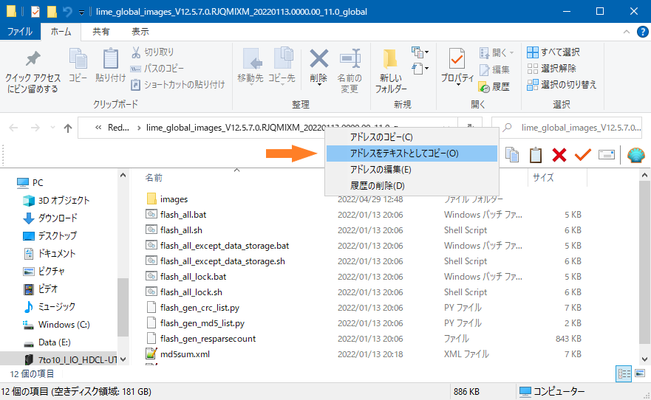Open 3D オブジェクト in navigation pane
This screenshot has height=400, width=651.
point(56,201)
